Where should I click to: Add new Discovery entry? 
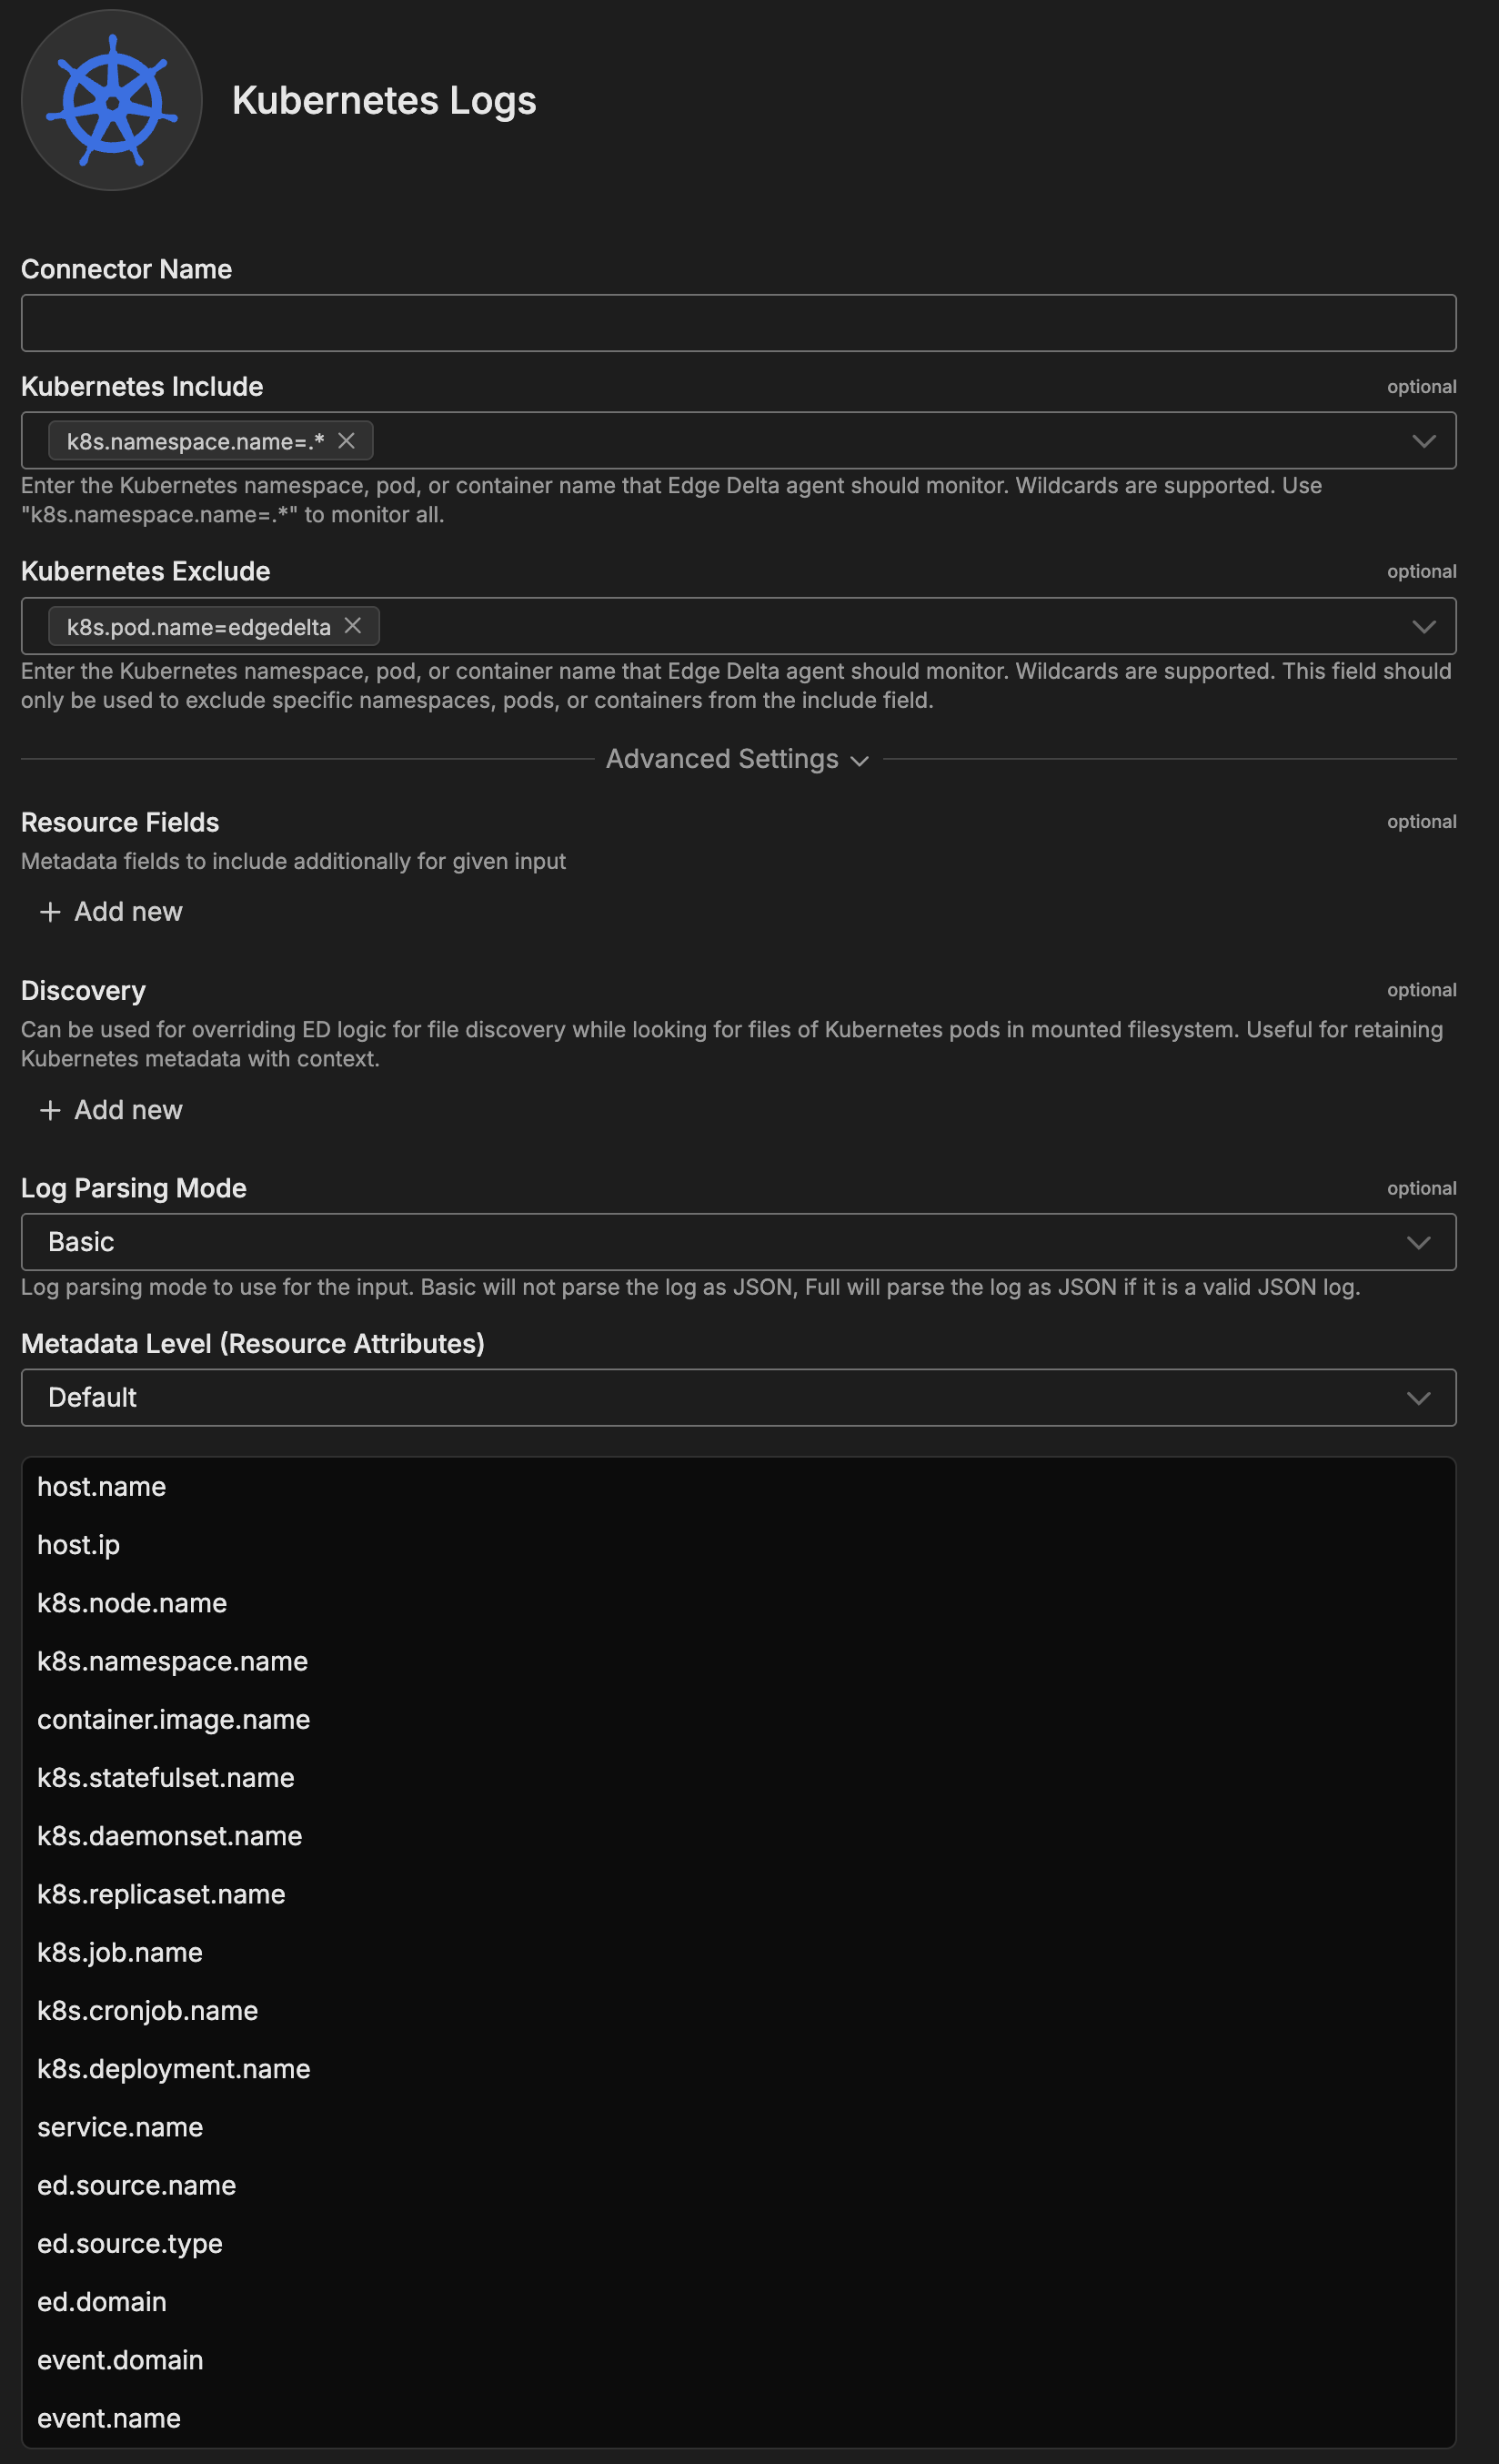coord(128,1110)
